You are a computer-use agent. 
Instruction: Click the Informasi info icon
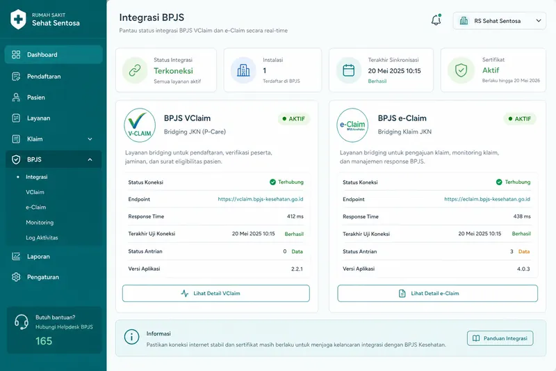(x=131, y=337)
